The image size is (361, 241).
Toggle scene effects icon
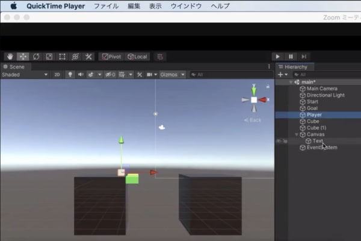pos(91,75)
